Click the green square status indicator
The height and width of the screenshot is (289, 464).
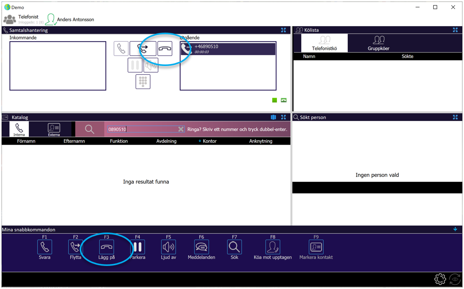coord(275,100)
